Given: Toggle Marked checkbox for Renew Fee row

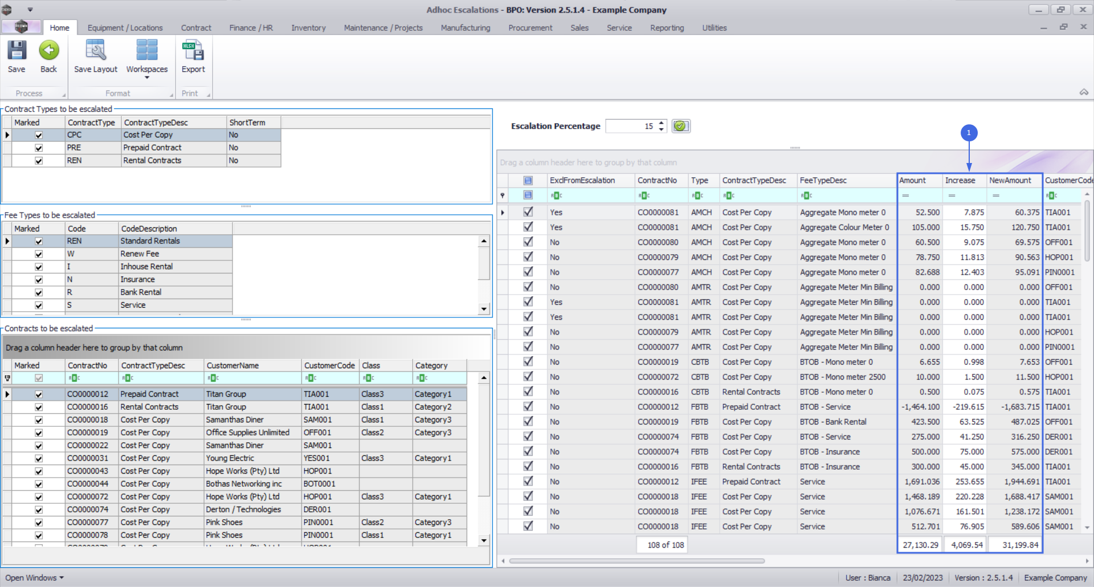Looking at the screenshot, I should (x=39, y=254).
